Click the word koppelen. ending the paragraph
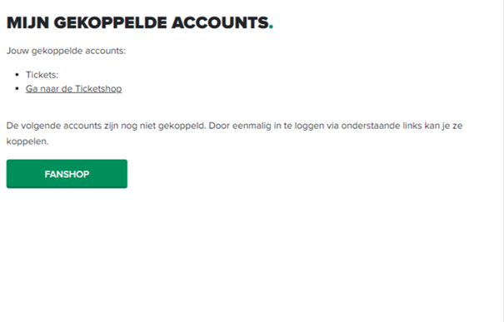The width and height of the screenshot is (504, 322). 27,141
